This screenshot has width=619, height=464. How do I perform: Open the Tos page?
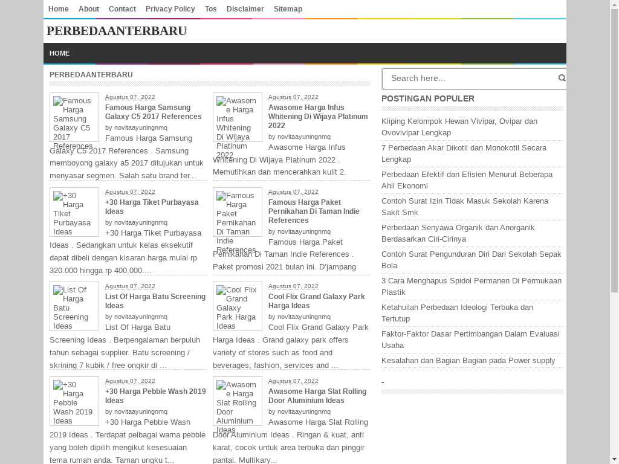(211, 8)
